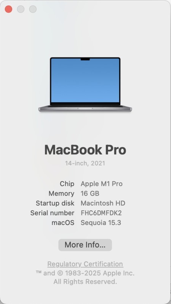Viewport: 171px width, 304px height.
Task: Click the All Rights Reserved text
Action: click(85, 282)
